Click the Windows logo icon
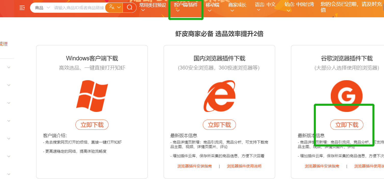Viewport: 384px width, 184px height. point(92,96)
